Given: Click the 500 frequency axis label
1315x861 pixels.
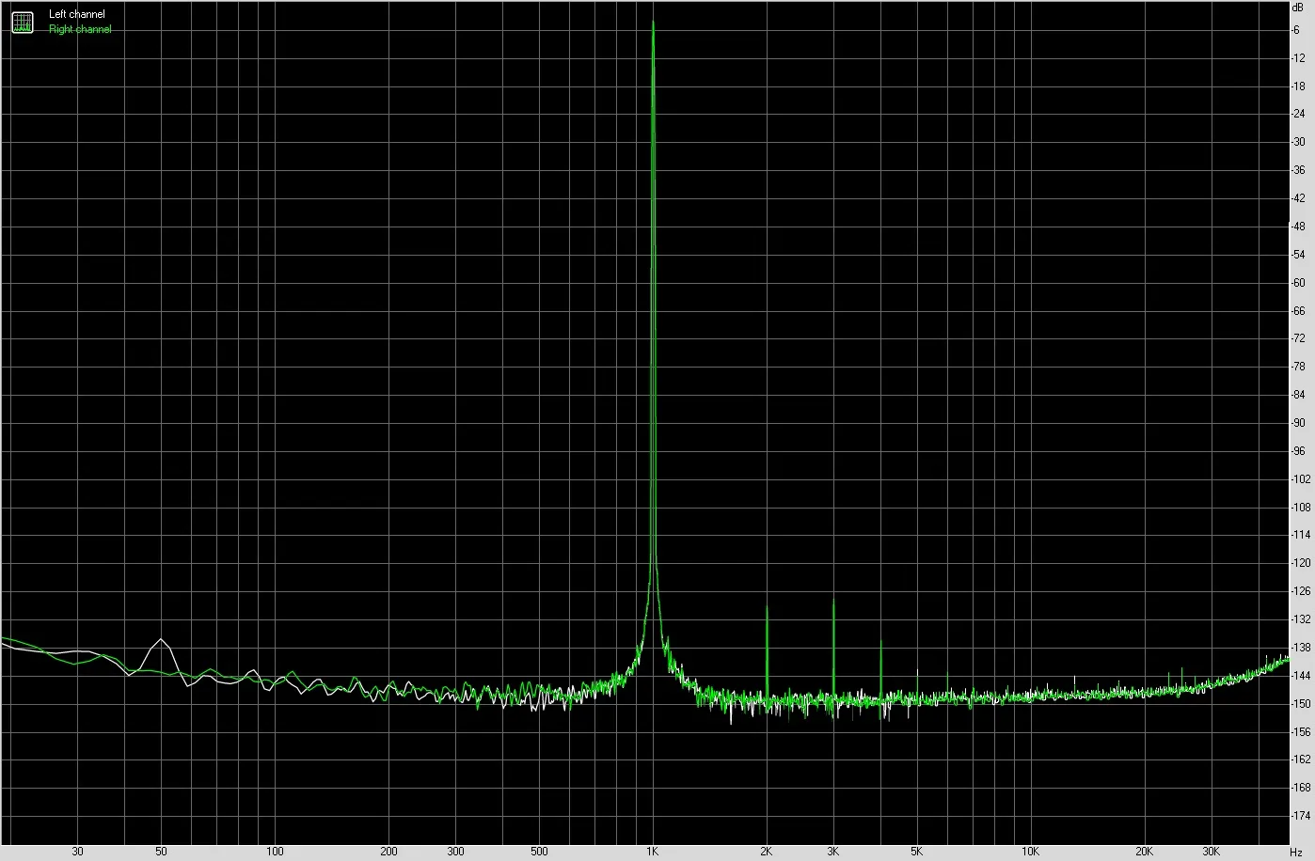Looking at the screenshot, I should pyautogui.click(x=539, y=853).
